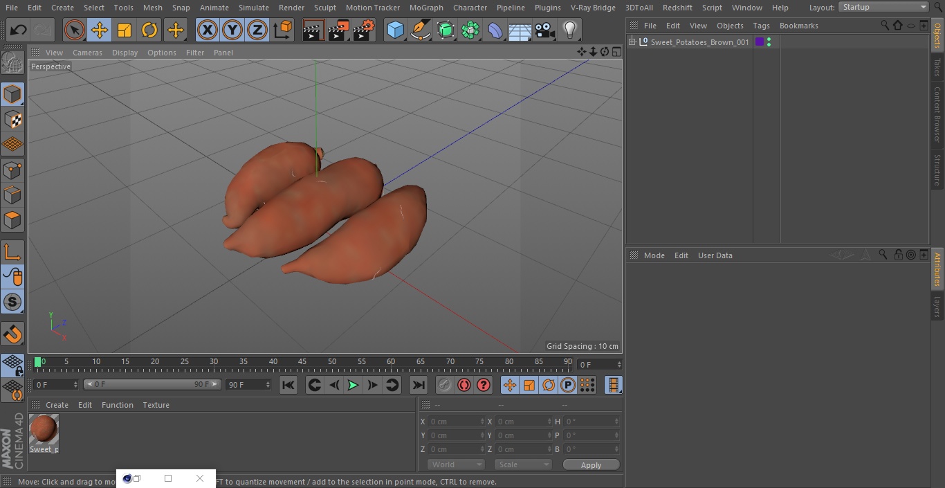Image resolution: width=945 pixels, height=488 pixels.
Task: Open the MoGraph menu
Action: pos(426,8)
